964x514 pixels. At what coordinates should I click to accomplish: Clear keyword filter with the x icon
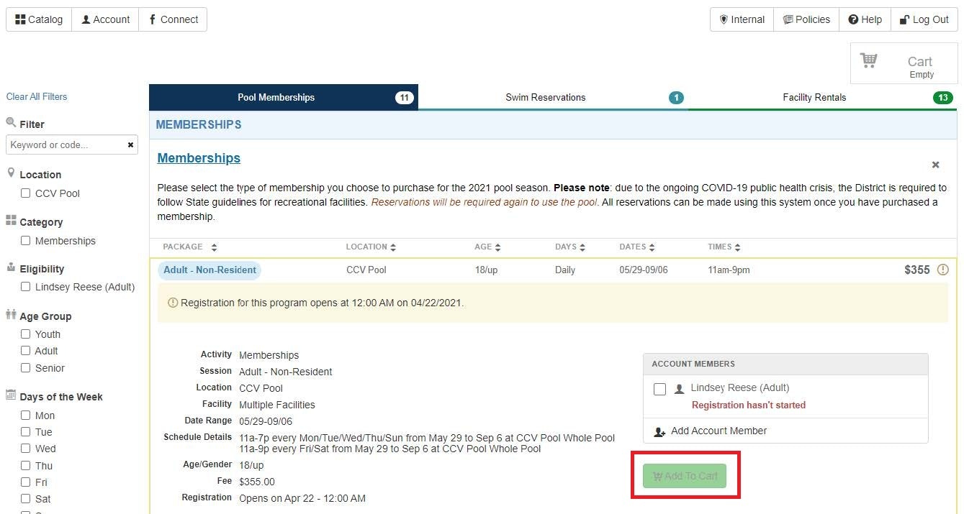click(x=130, y=145)
